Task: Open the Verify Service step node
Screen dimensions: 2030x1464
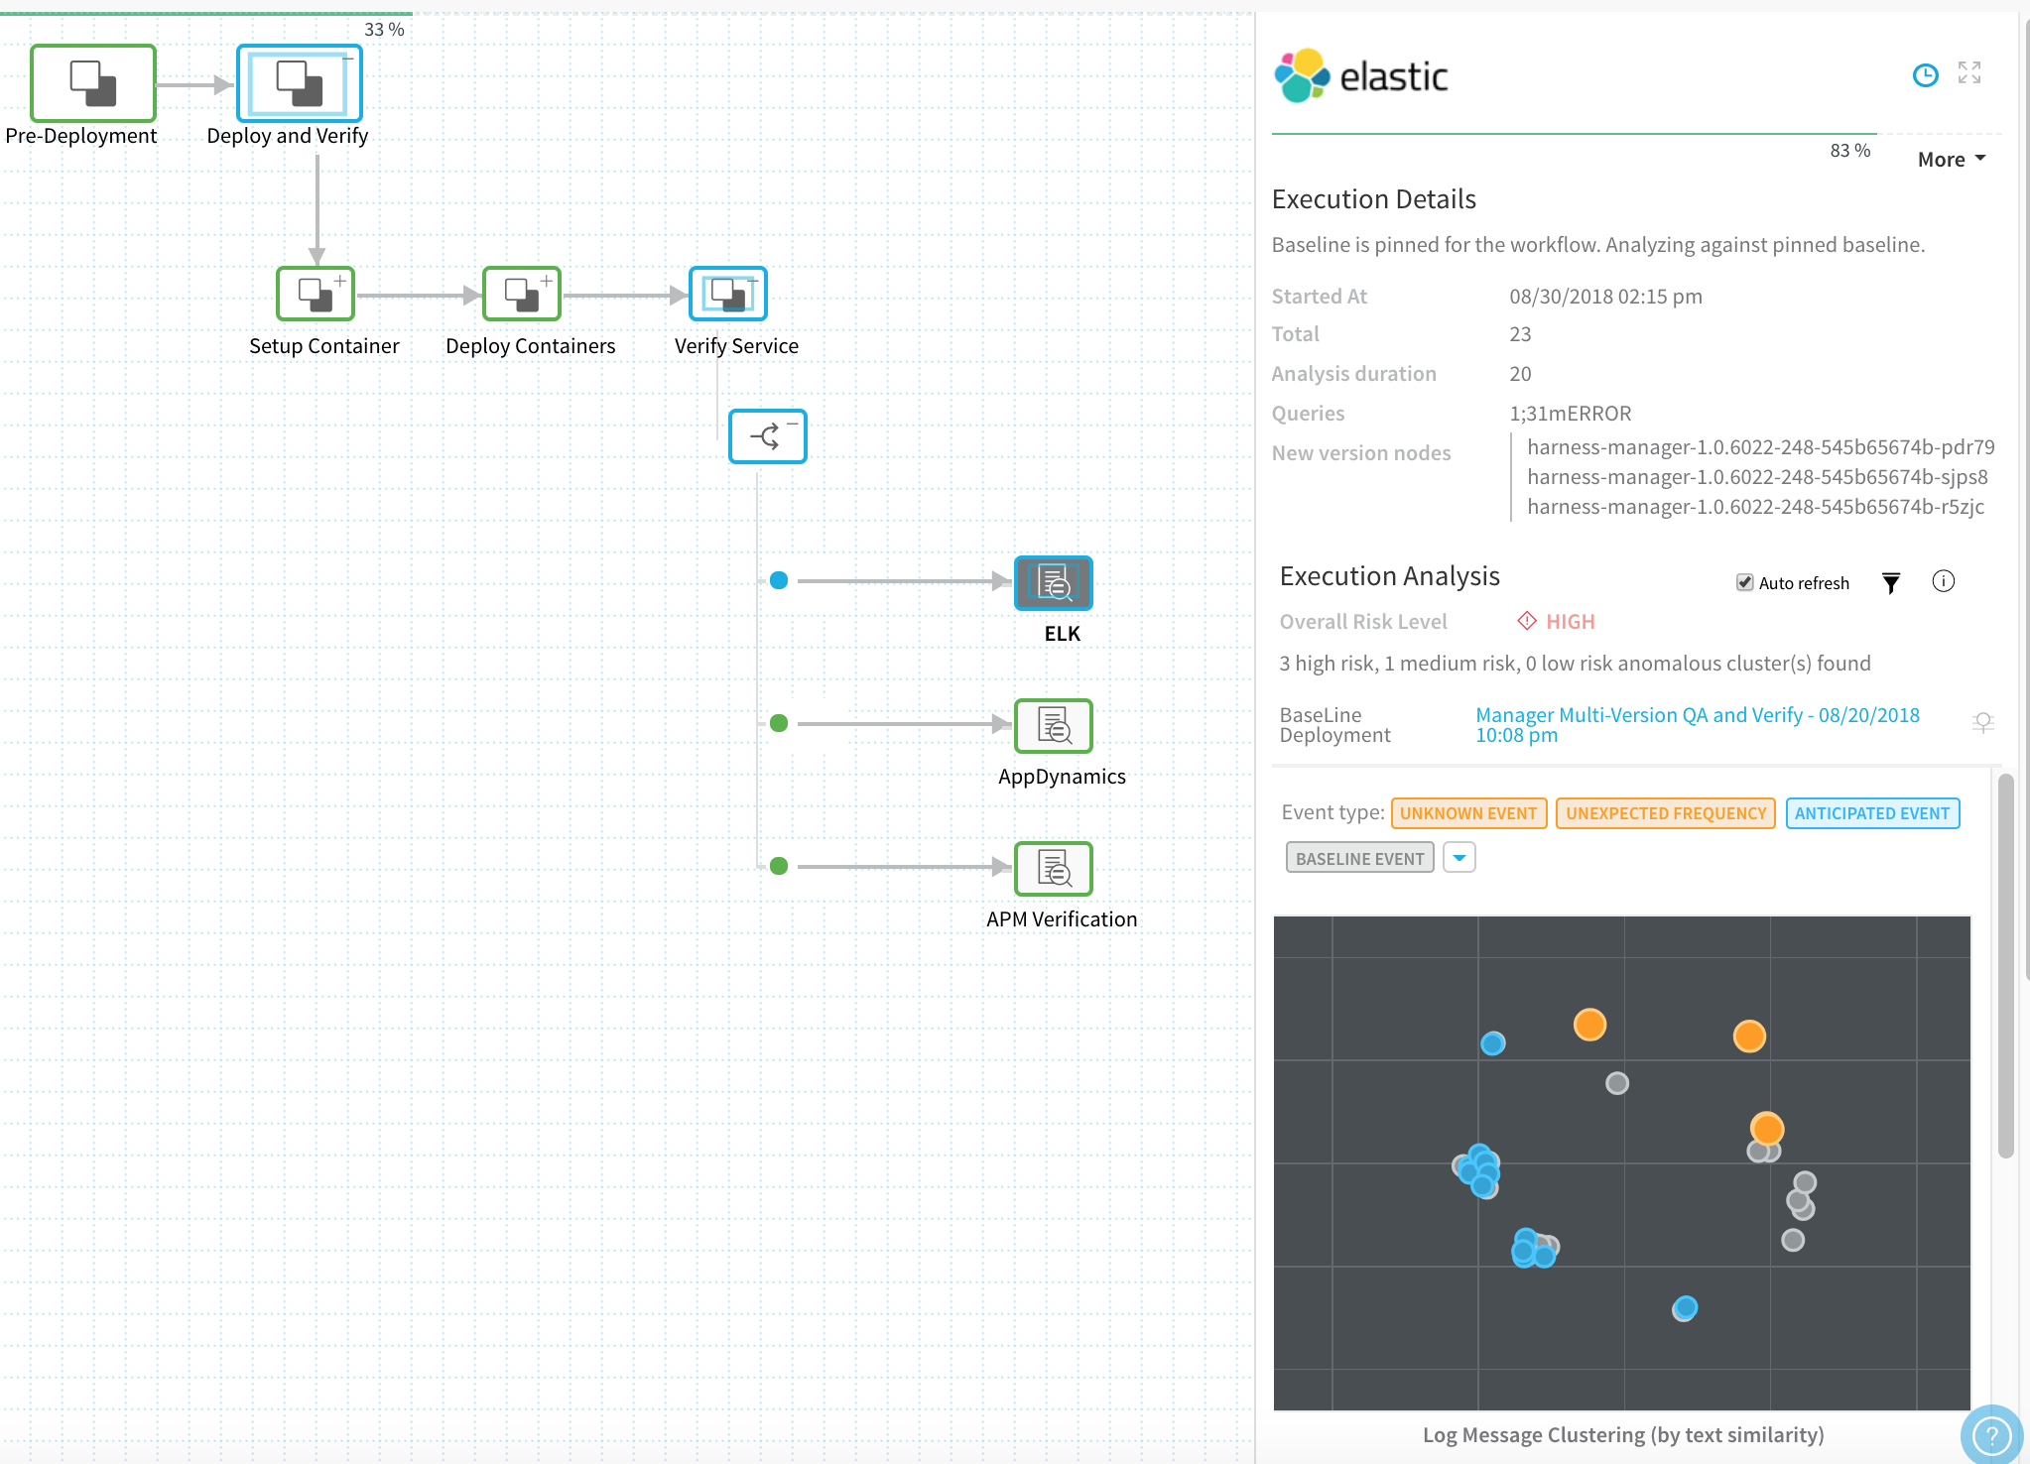Action: click(728, 294)
